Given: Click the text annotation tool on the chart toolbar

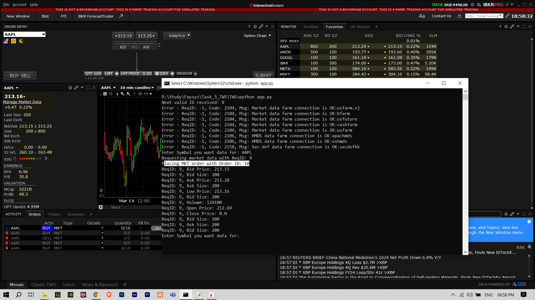Looking at the screenshot, I should [105, 94].
